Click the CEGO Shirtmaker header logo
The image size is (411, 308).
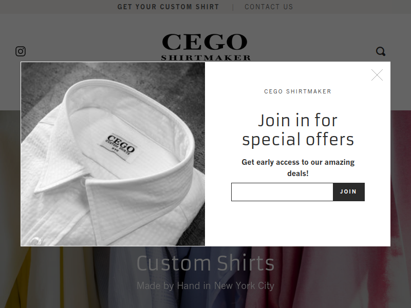pos(206,47)
